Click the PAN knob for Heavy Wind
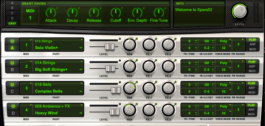Image resolution: width=265 pixels, height=126 pixels. (x=129, y=109)
